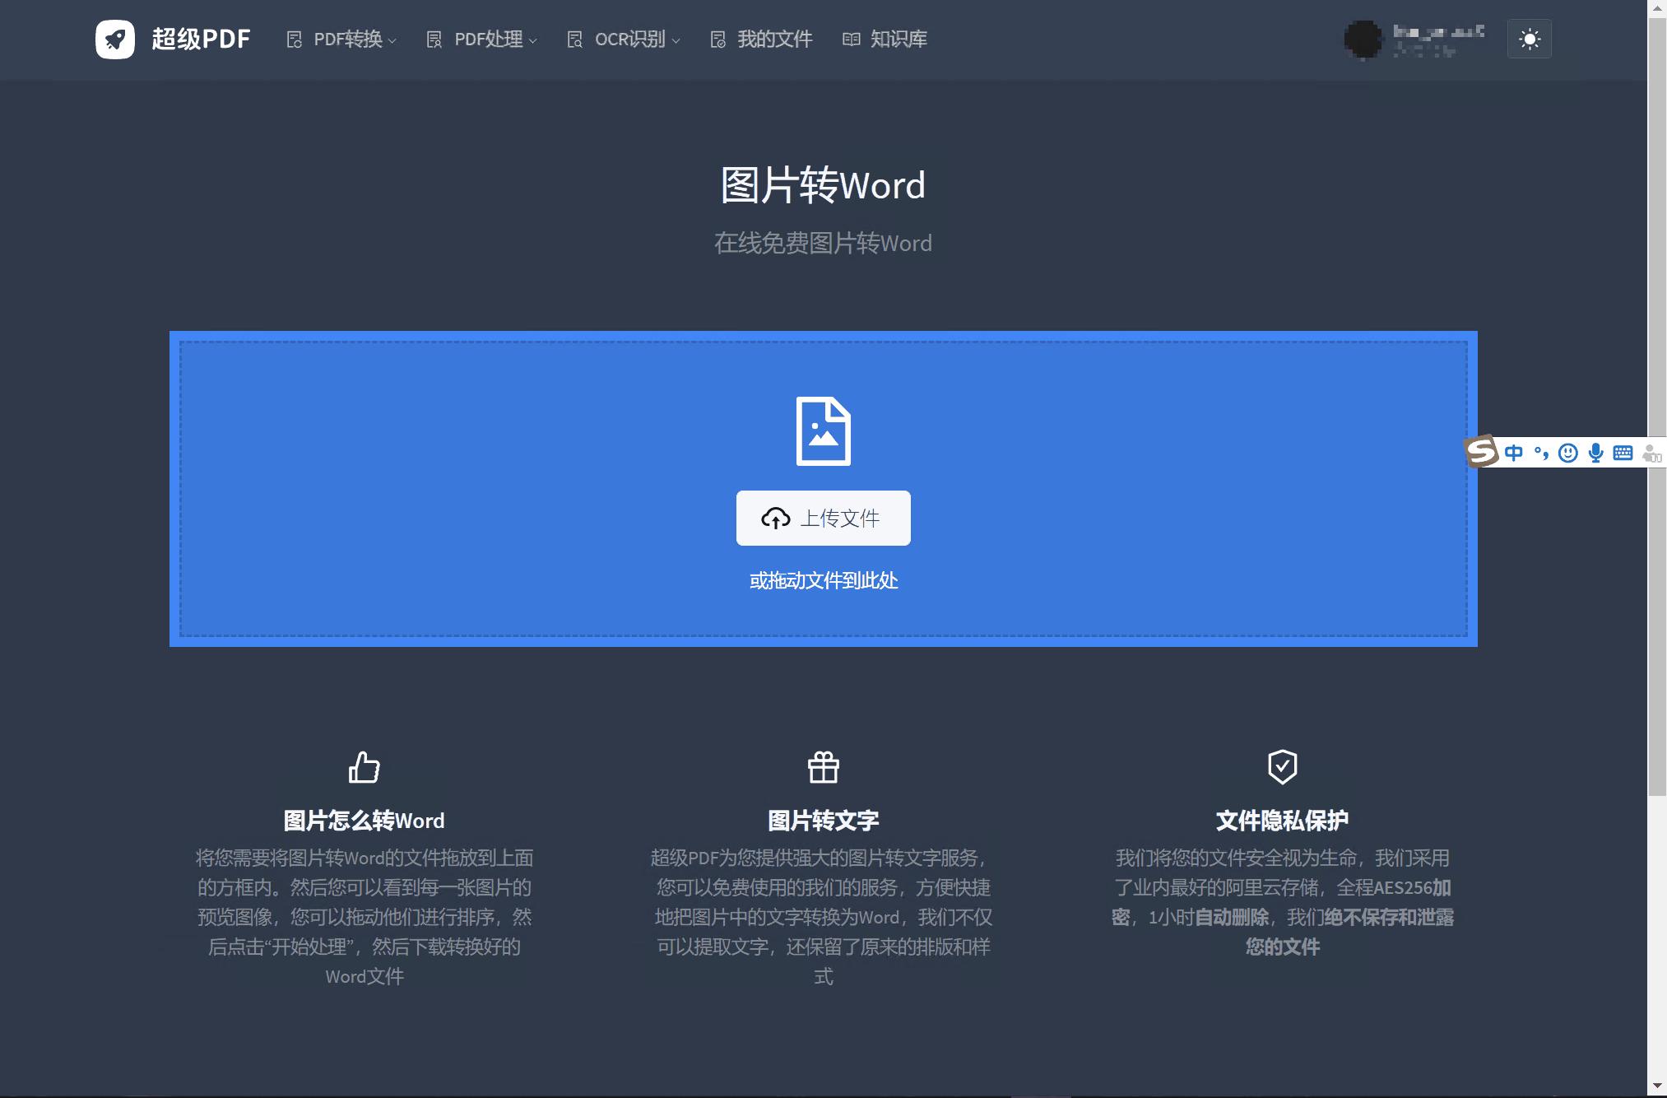Image resolution: width=1667 pixels, height=1098 pixels.
Task: Click the image file icon in drop zone
Action: coord(823,431)
